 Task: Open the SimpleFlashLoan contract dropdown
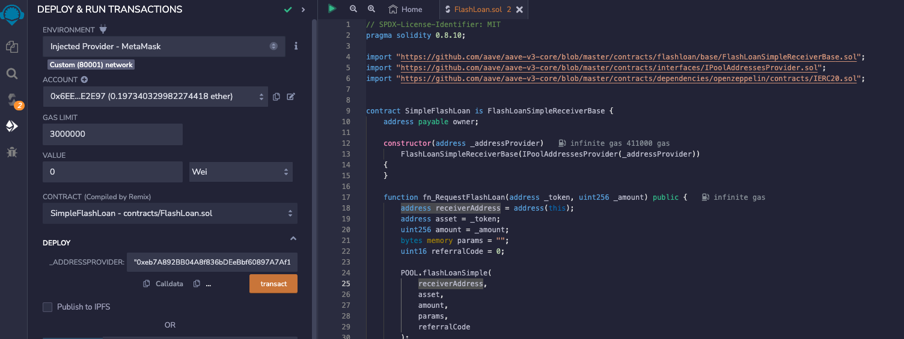(x=169, y=213)
